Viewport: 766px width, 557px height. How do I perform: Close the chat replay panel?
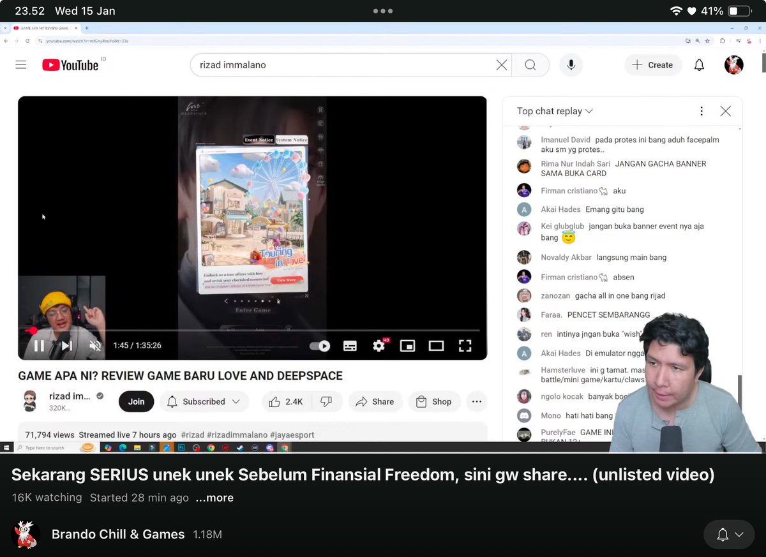coord(726,111)
